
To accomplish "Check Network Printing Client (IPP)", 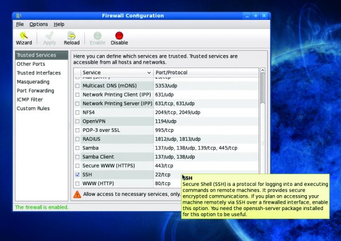I will tap(77, 95).
